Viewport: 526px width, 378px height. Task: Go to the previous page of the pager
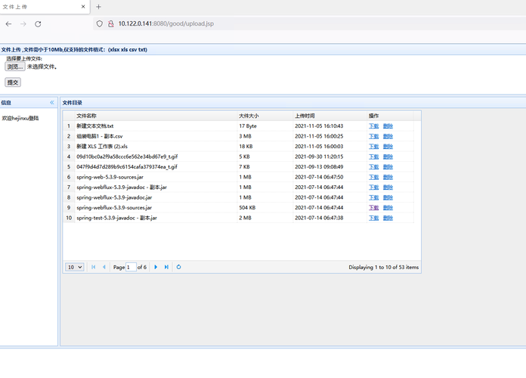pos(104,267)
